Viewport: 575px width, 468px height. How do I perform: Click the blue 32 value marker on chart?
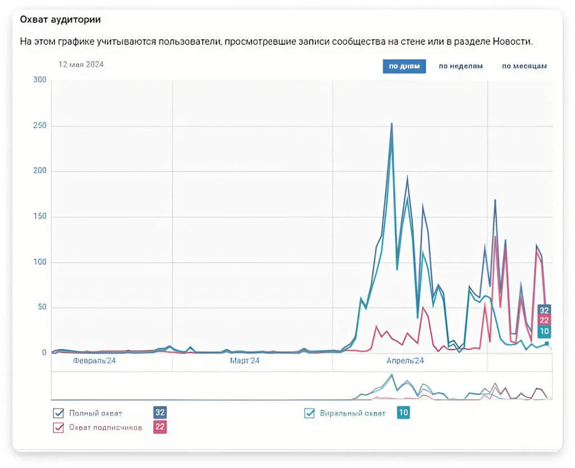544,310
